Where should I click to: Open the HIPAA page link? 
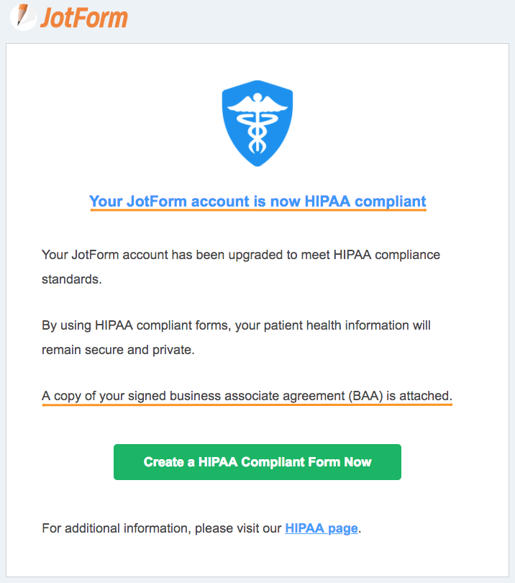(322, 528)
